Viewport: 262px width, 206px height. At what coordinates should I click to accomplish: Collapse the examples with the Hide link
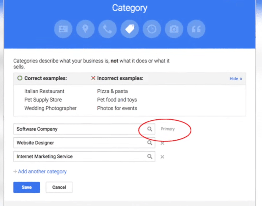234,78
